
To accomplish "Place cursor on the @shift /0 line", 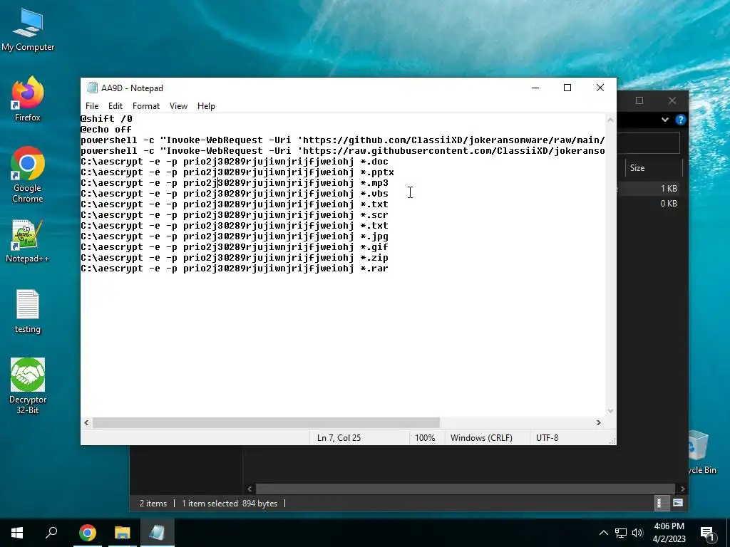I will tap(107, 119).
